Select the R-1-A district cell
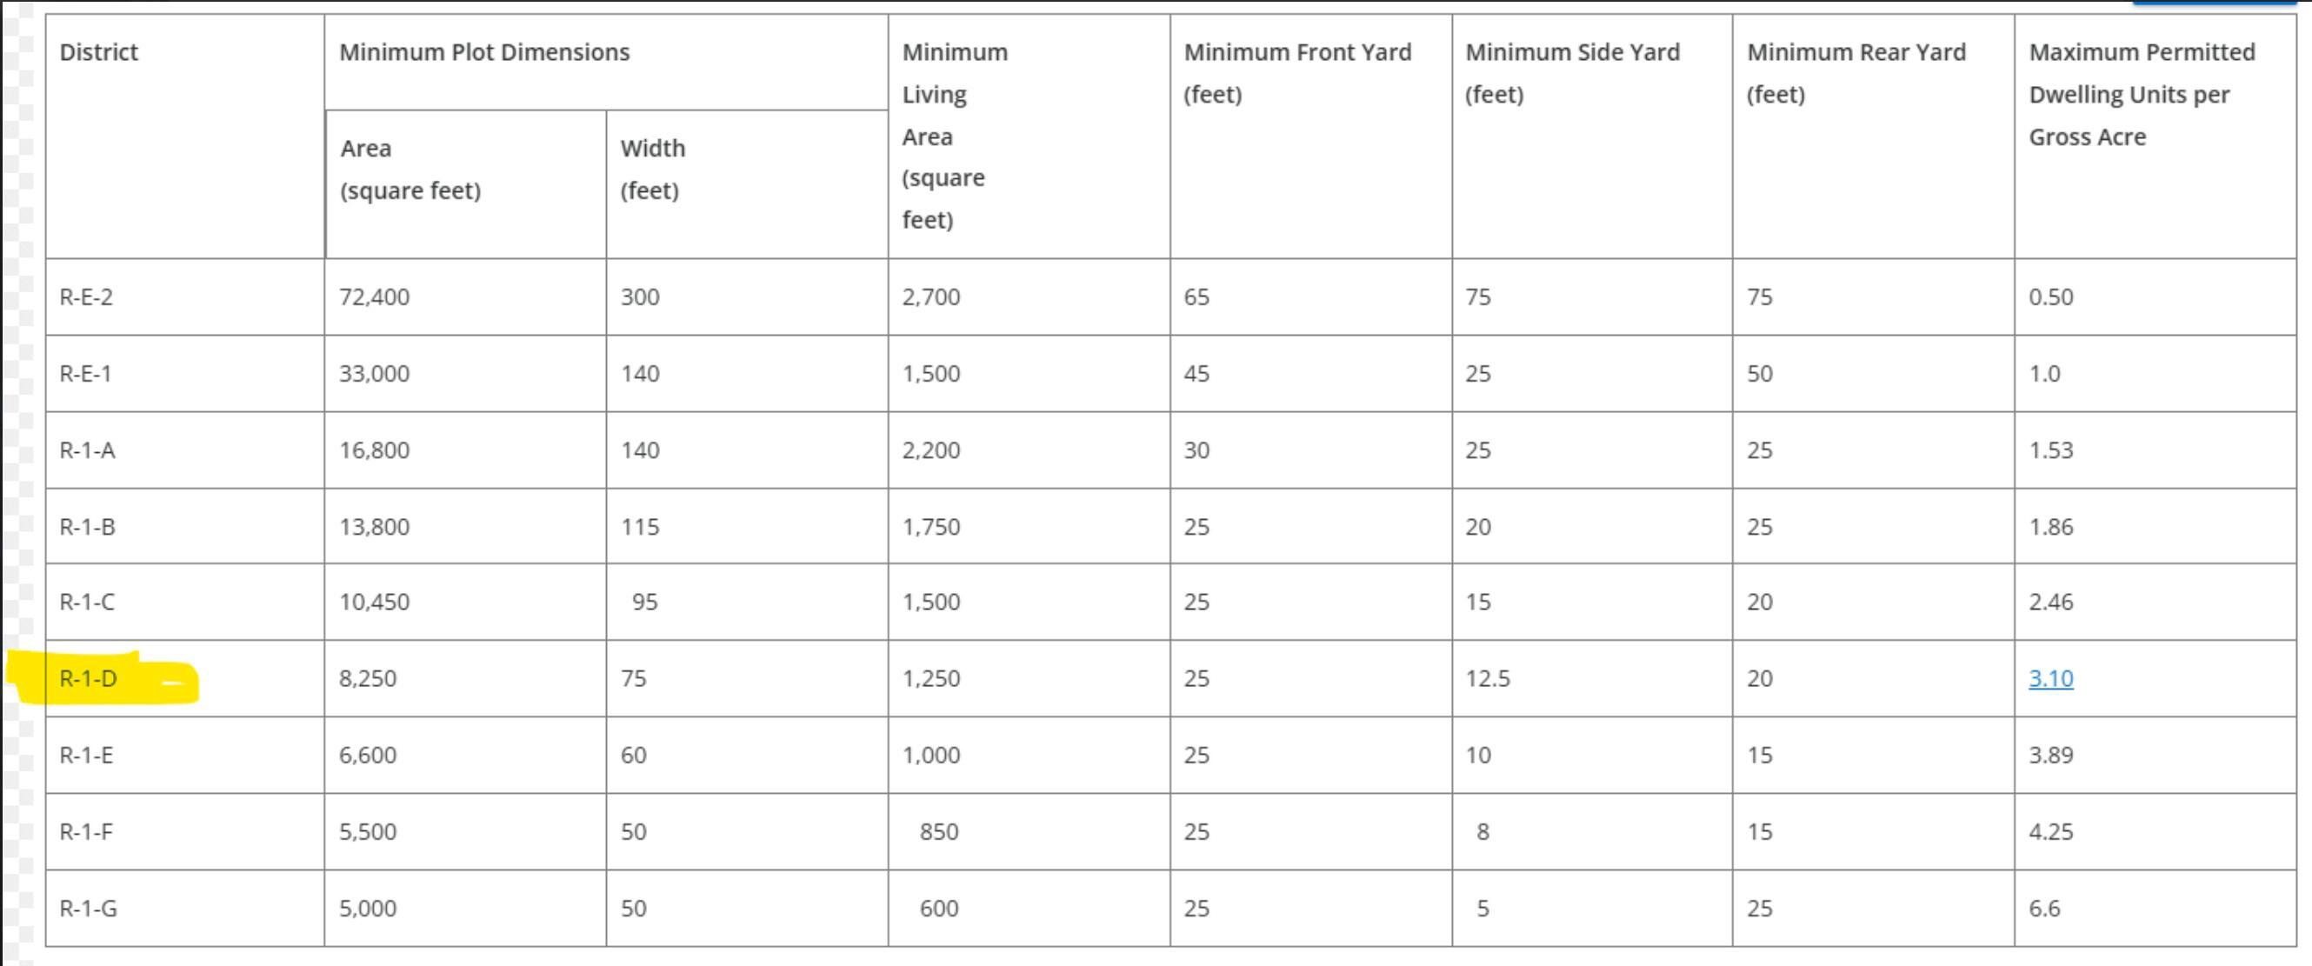Image resolution: width=2312 pixels, height=966 pixels. pyautogui.click(x=87, y=450)
